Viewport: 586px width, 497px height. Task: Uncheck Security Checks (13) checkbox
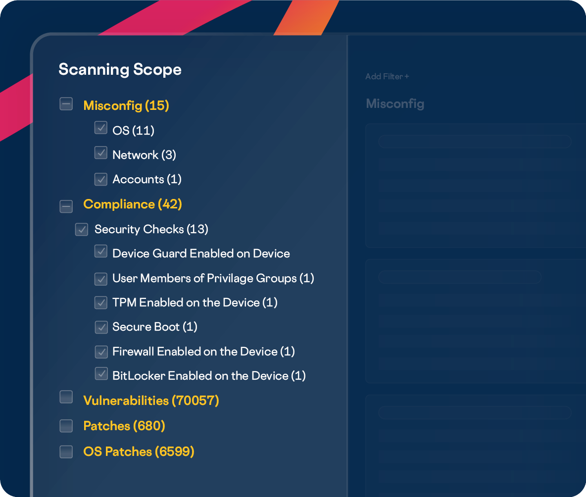82,229
